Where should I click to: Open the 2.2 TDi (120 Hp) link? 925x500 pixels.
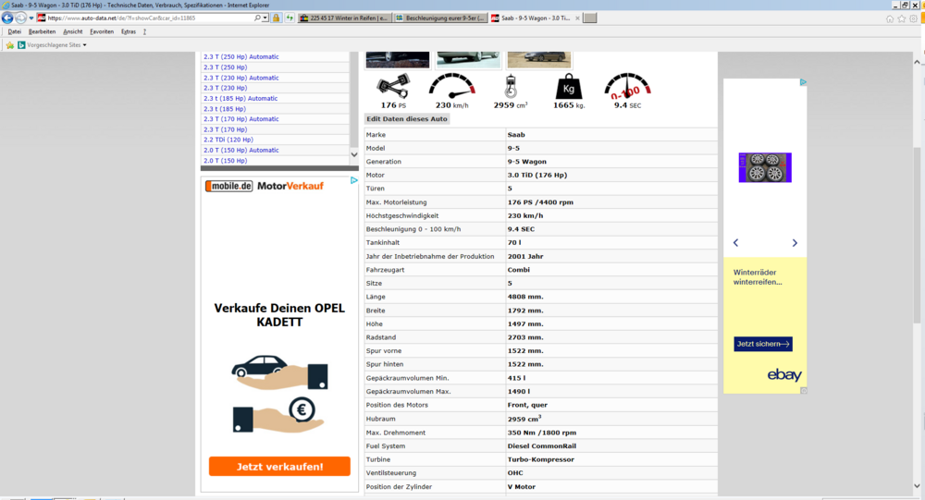(x=228, y=140)
